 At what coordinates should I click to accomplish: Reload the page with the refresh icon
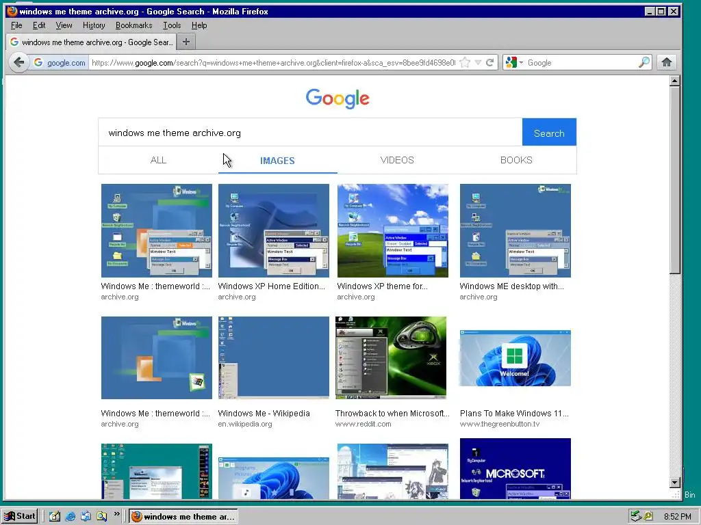click(x=490, y=62)
